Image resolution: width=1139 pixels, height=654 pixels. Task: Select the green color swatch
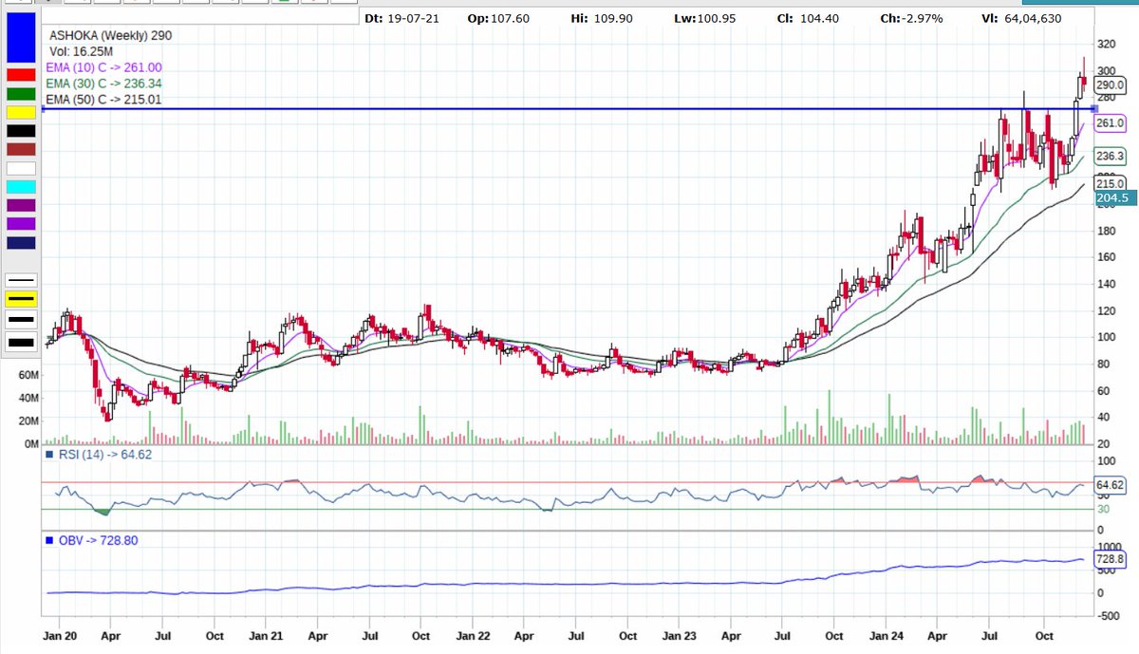point(21,94)
